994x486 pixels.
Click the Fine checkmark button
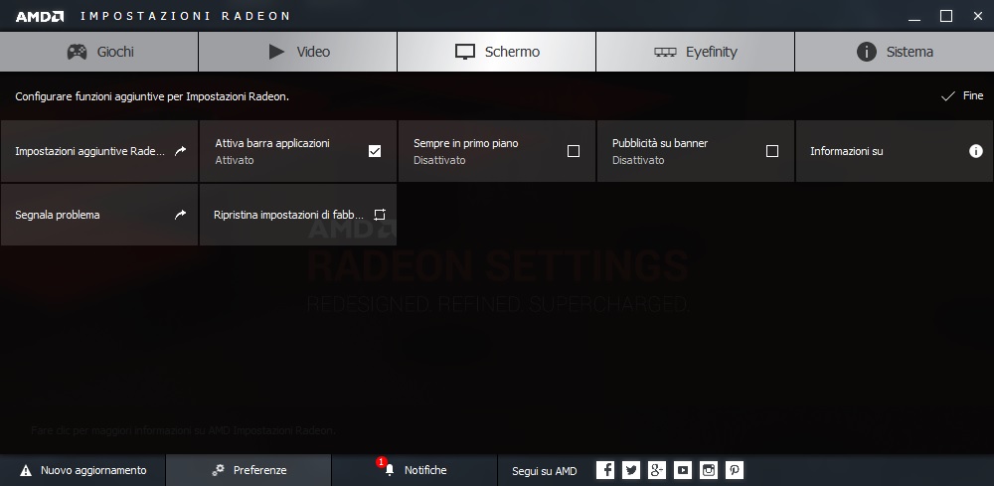(962, 95)
